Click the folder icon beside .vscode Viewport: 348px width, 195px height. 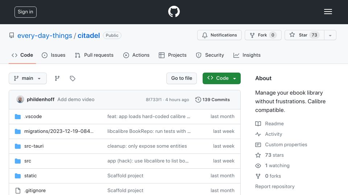pos(18,117)
